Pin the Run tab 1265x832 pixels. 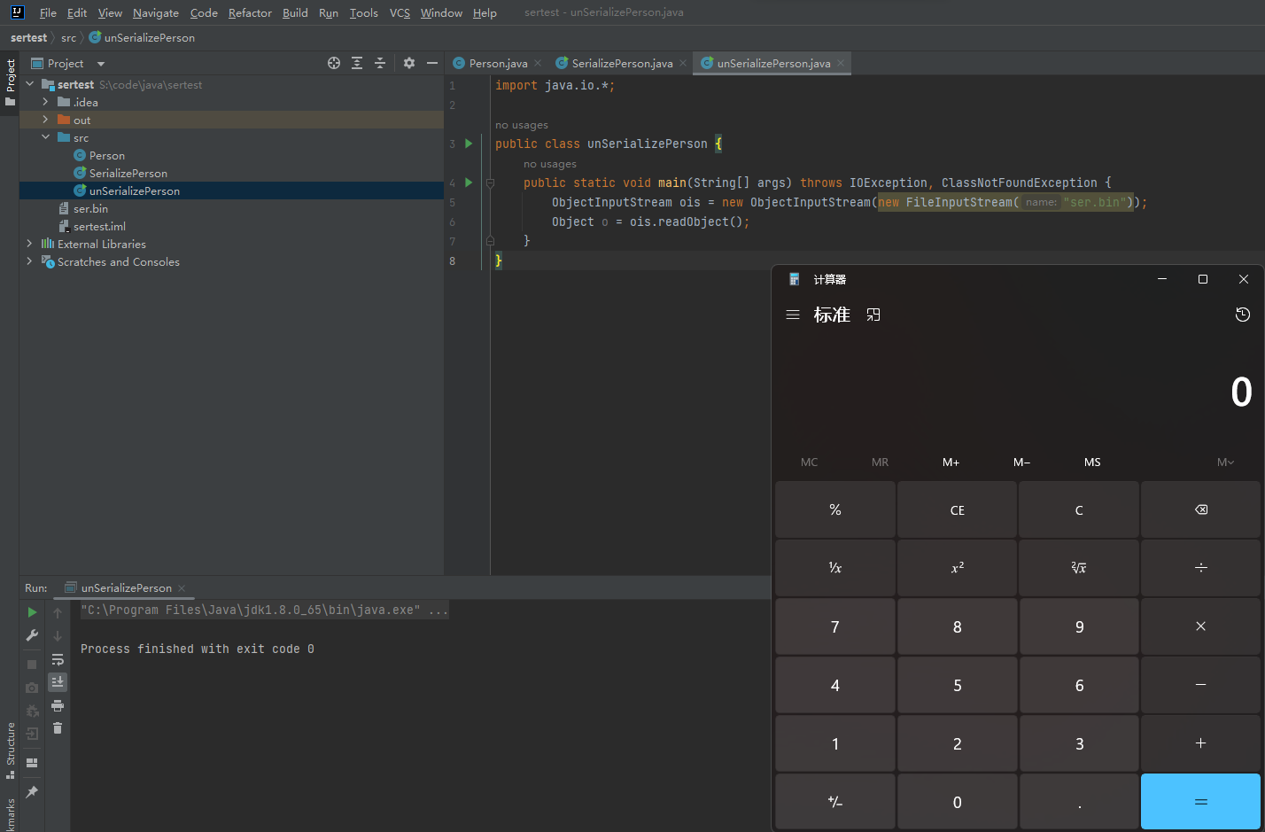(32, 791)
